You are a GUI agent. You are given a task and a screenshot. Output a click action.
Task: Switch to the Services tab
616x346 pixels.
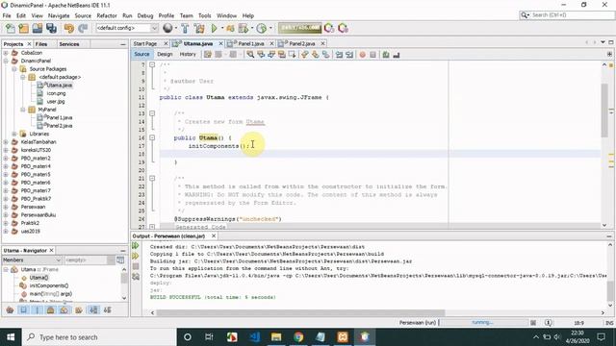click(x=69, y=44)
